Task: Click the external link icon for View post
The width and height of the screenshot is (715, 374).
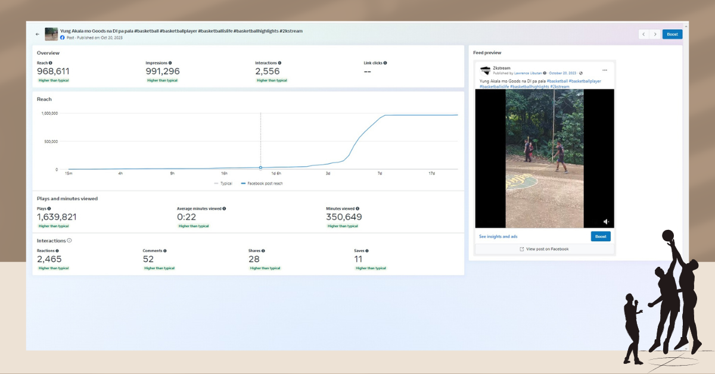Action: (x=522, y=249)
